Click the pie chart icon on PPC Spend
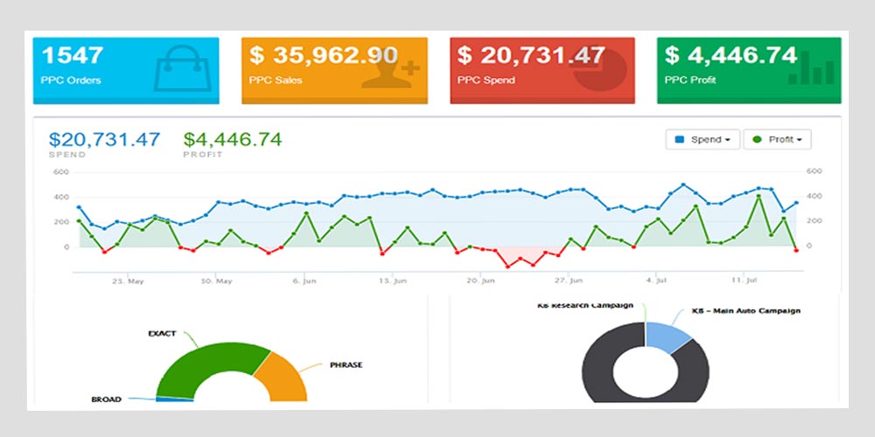This screenshot has width=875, height=437. tap(598, 72)
